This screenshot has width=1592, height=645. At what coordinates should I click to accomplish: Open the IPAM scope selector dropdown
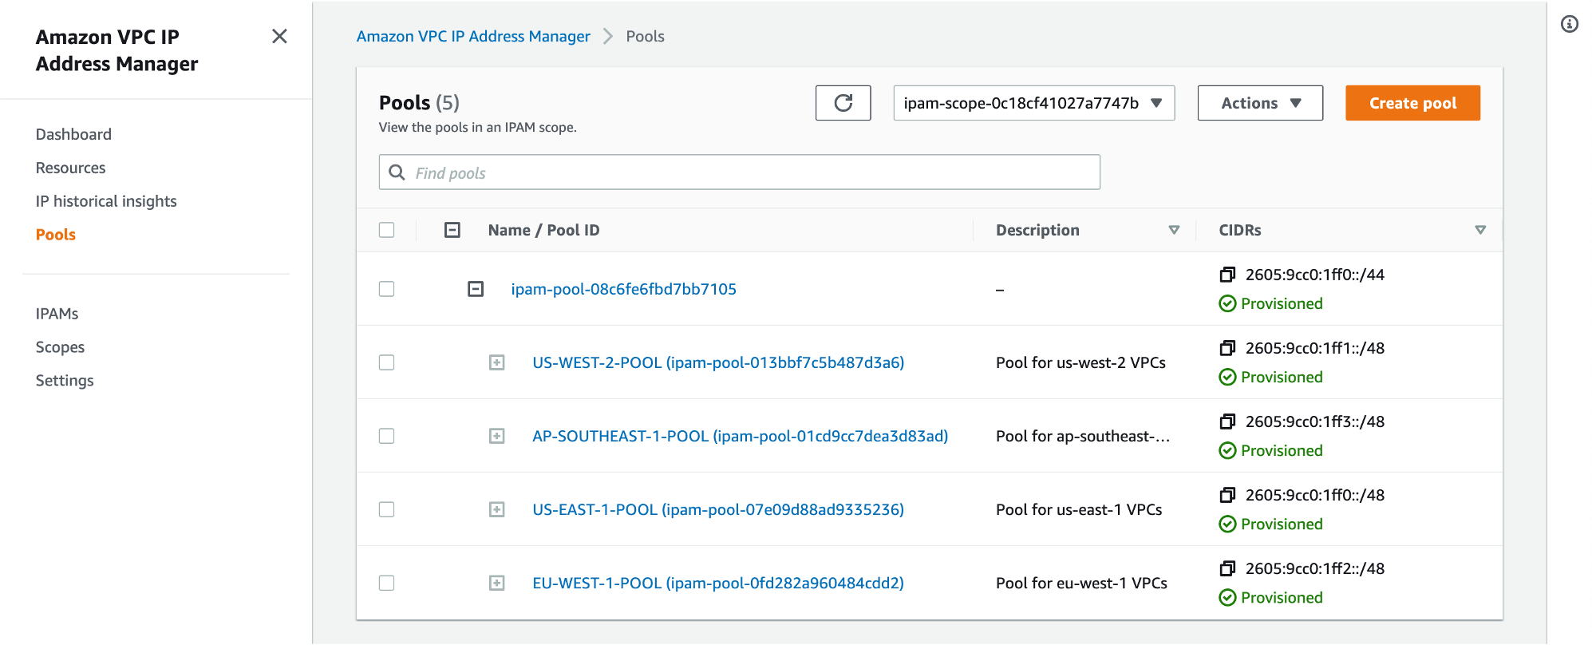click(x=1033, y=103)
